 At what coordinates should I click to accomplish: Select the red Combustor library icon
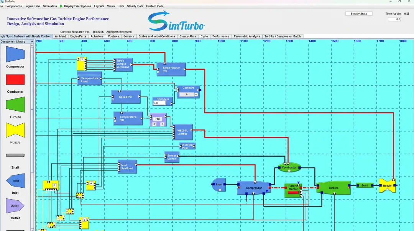pyautogui.click(x=15, y=79)
